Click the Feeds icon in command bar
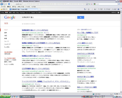 [89, 9]
